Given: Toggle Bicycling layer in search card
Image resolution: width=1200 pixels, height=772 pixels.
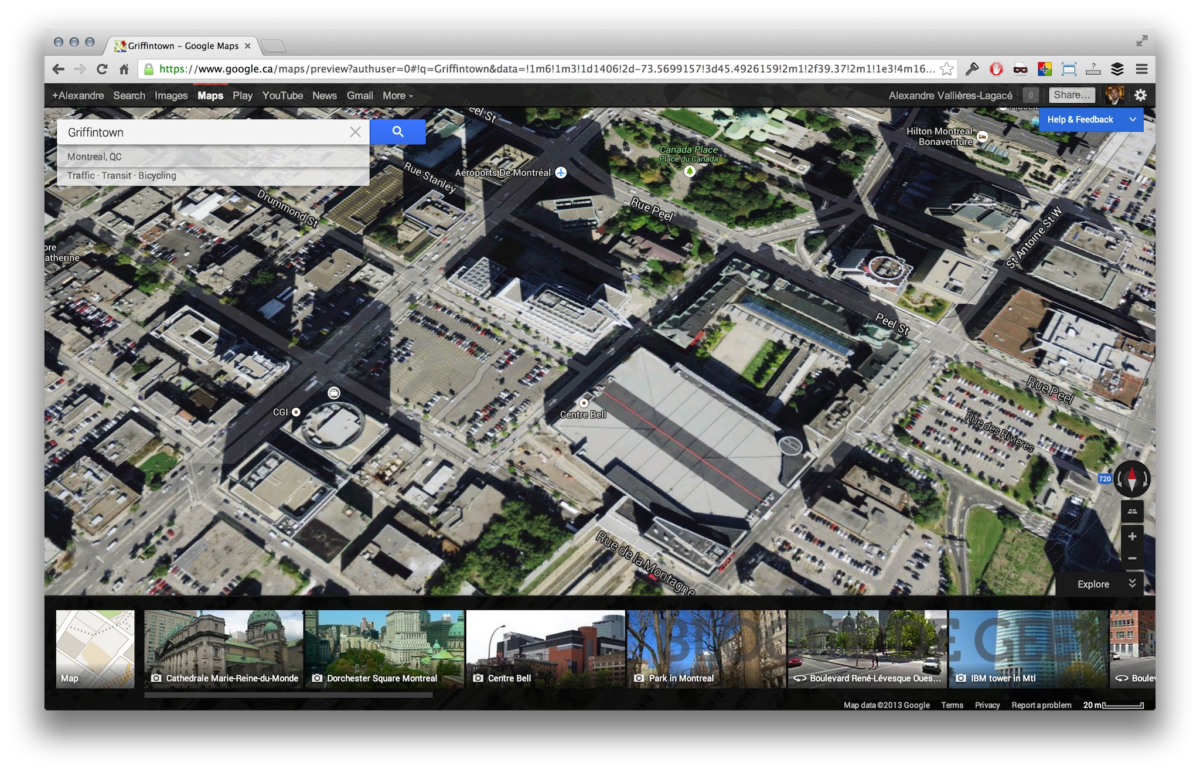Looking at the screenshot, I should coord(157,175).
